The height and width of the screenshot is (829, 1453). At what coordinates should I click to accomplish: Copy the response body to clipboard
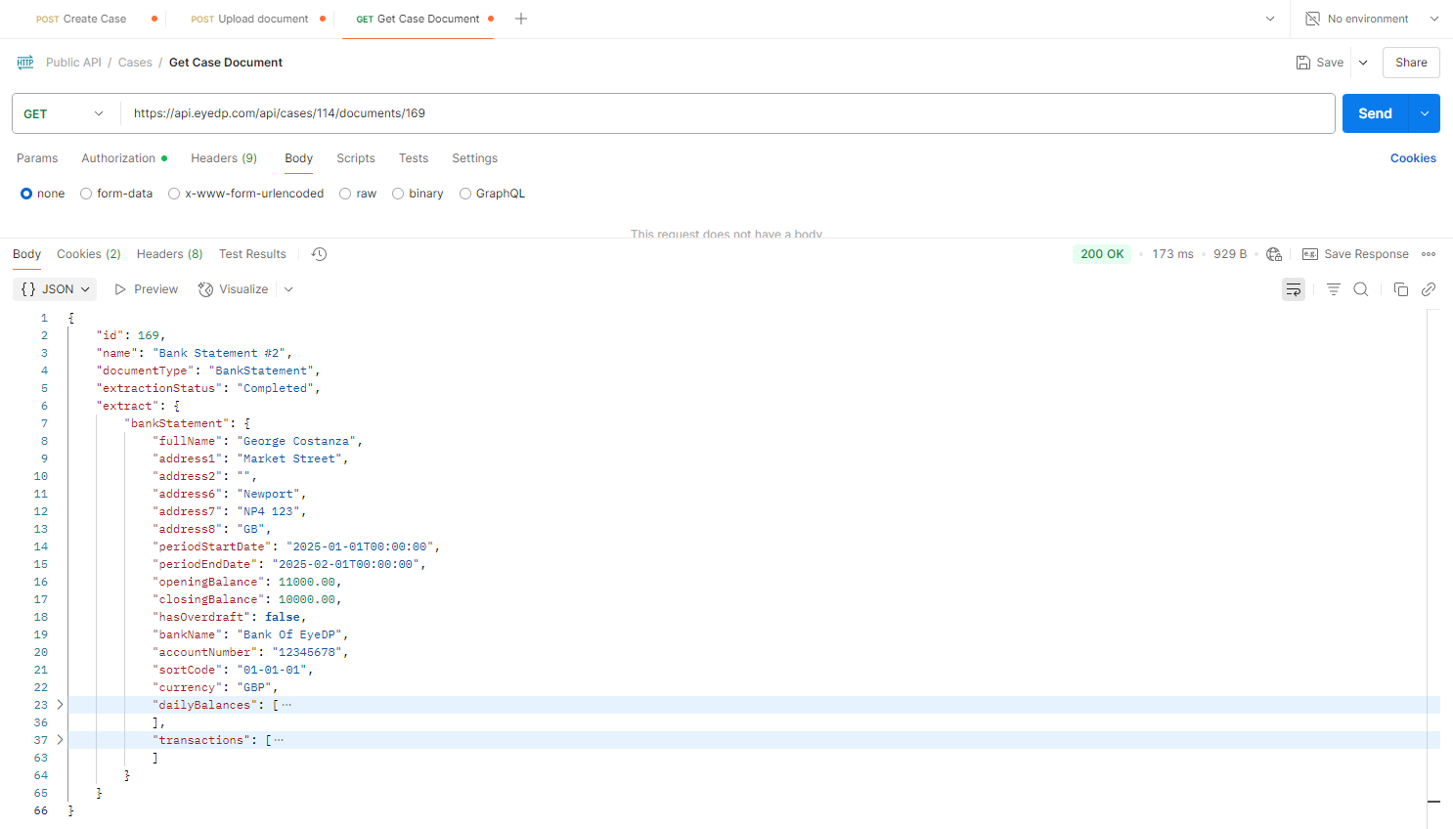[1400, 289]
